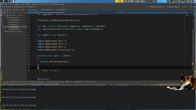
Task: Expand all items in the Solution panel
Action: click(17, 10)
